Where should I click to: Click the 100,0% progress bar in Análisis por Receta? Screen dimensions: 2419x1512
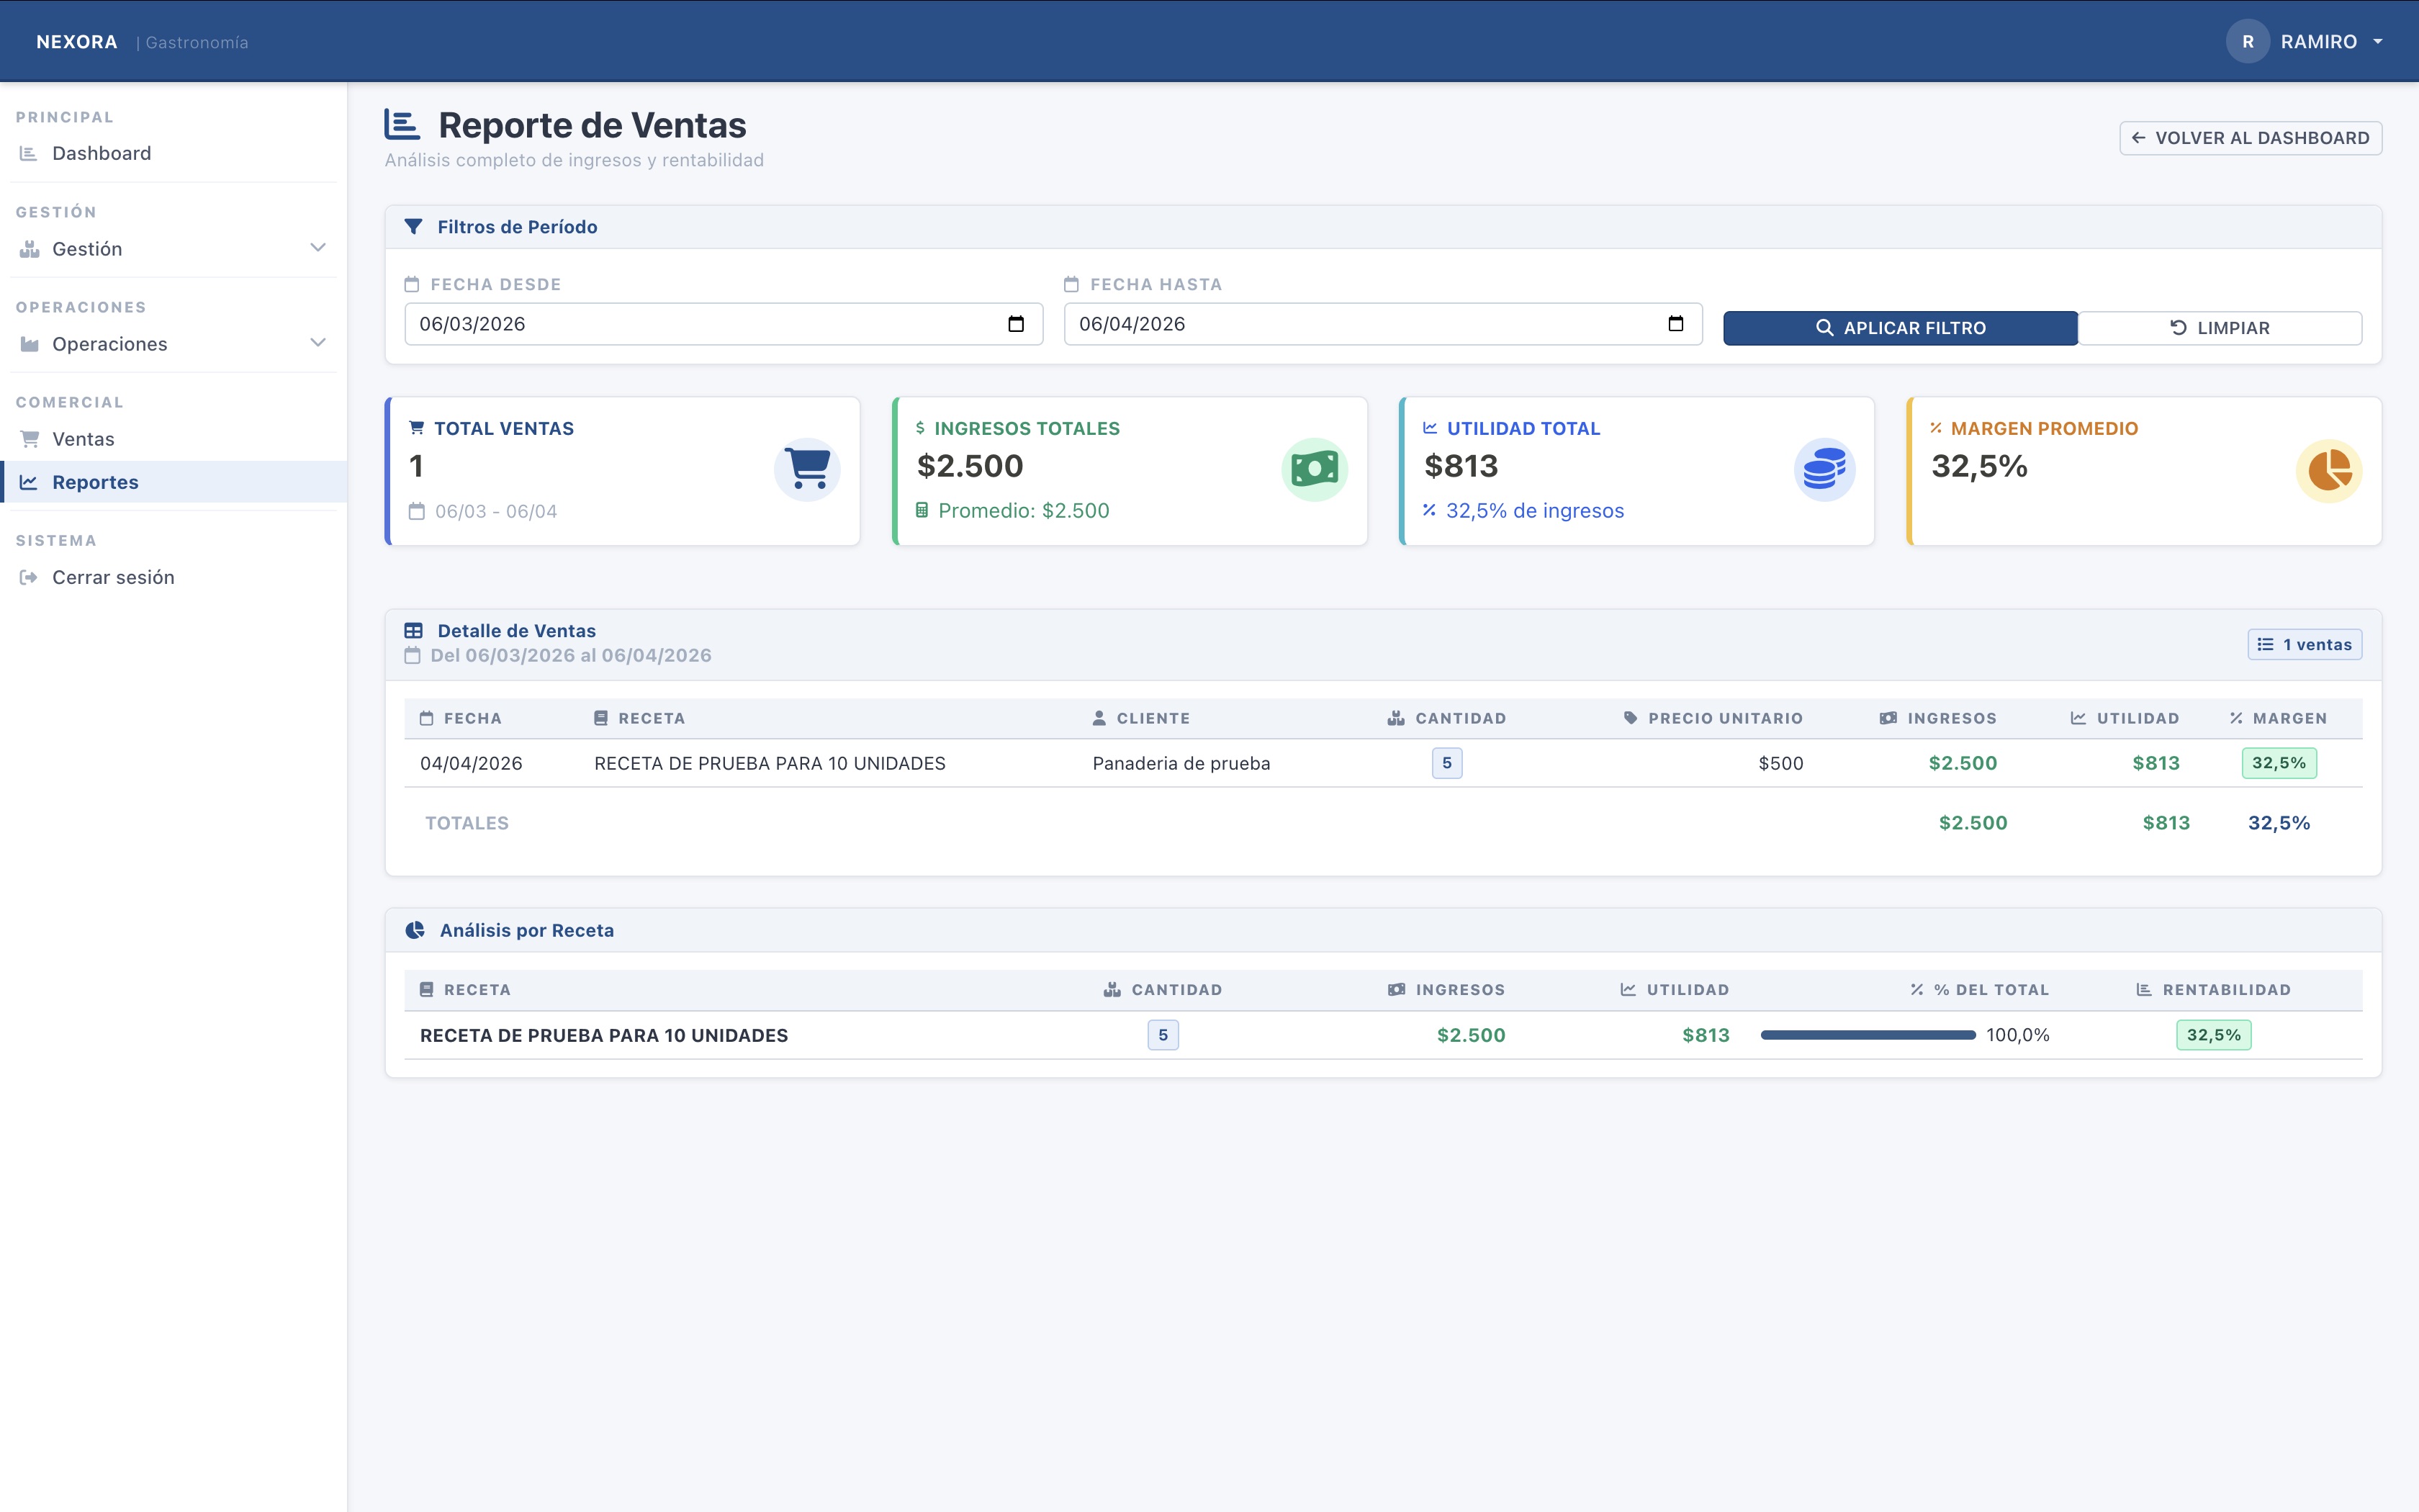tap(1868, 1035)
